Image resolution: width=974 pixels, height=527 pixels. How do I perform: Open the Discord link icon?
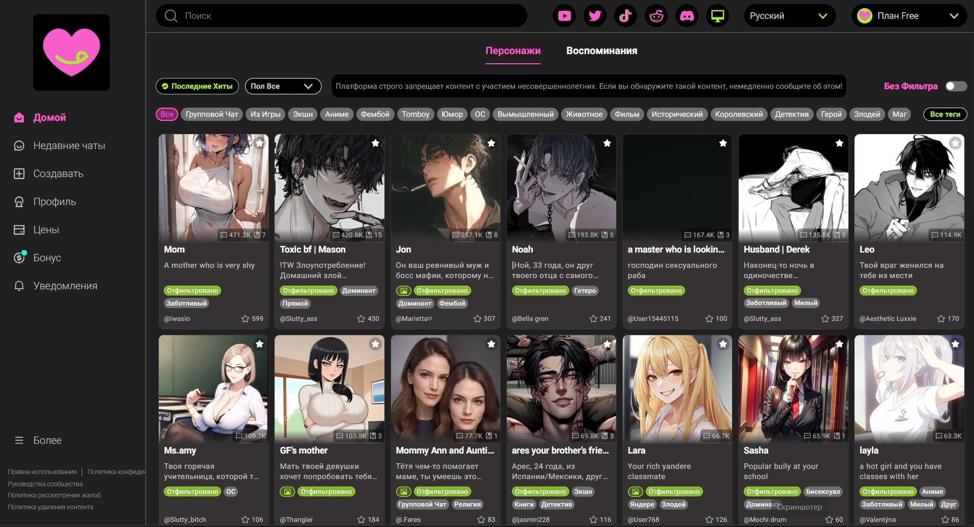click(x=687, y=16)
